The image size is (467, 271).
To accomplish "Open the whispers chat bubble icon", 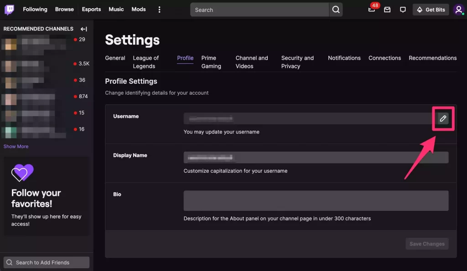I will [403, 10].
